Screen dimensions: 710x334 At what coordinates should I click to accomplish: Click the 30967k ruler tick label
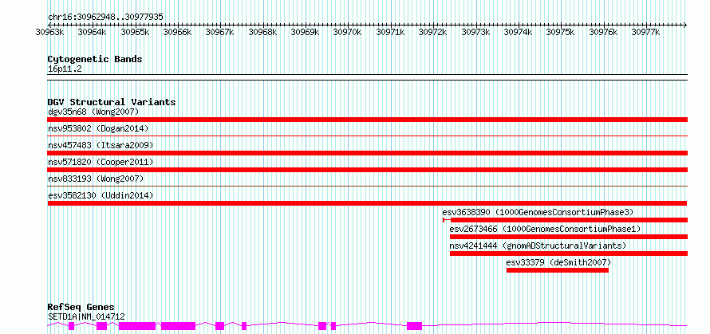(220, 32)
